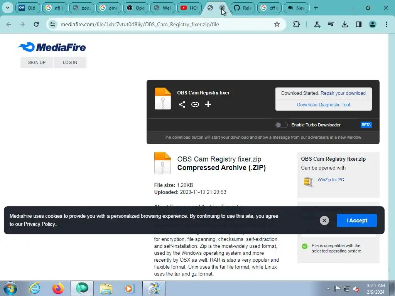Show hidden system tray icons
This screenshot has height=296, width=395.
(x=328, y=289)
